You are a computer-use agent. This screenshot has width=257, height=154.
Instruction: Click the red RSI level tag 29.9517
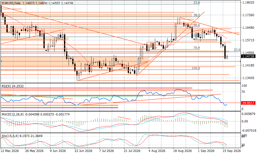point(248,103)
